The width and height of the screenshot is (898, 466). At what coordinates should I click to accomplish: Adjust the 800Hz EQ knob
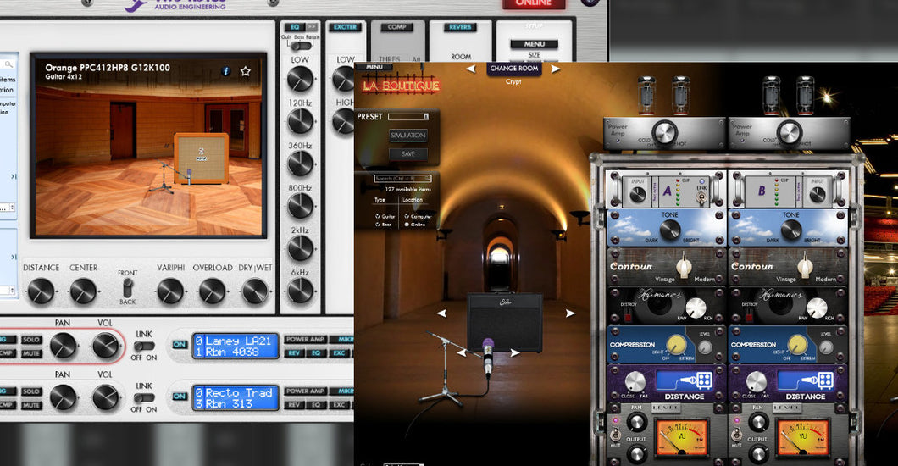pyautogui.click(x=300, y=206)
